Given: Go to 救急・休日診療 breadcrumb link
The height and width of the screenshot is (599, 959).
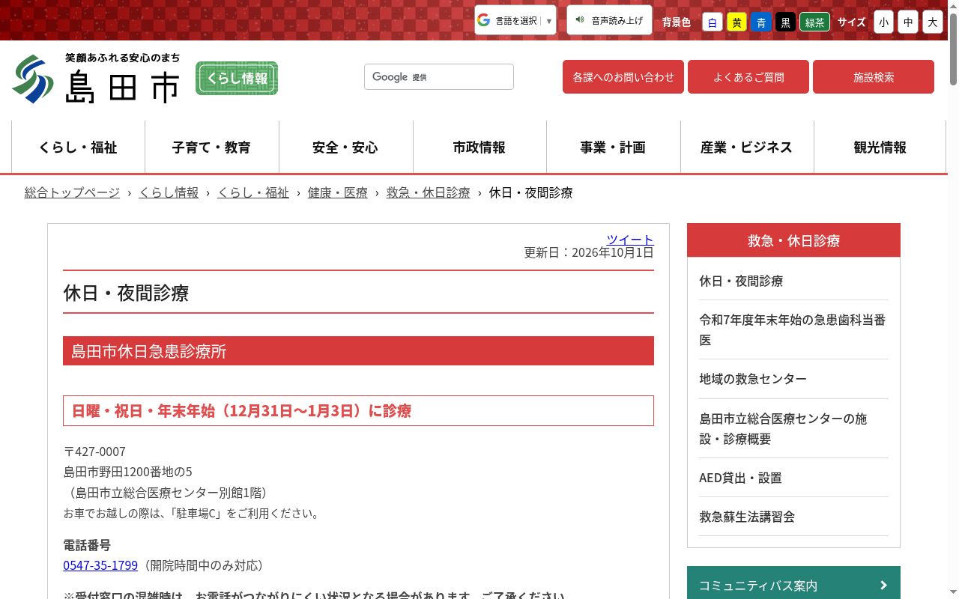Looking at the screenshot, I should tap(429, 192).
